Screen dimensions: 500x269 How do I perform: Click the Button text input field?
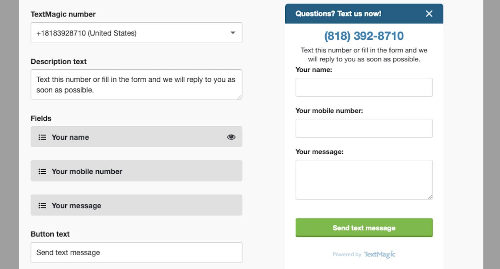[136, 252]
